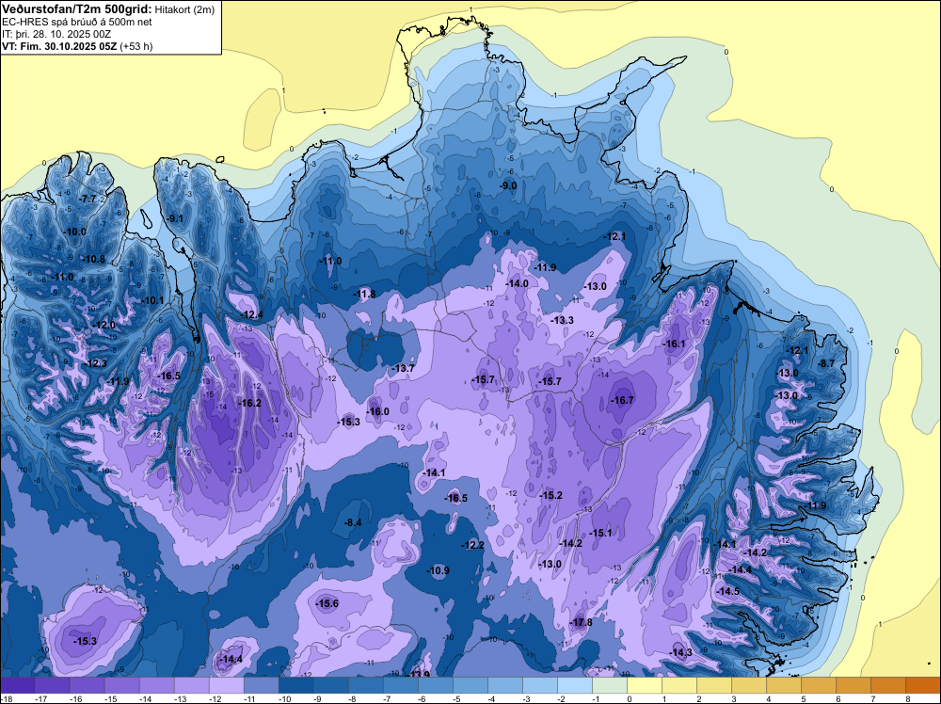Click the temperature value -15.1

(600, 533)
